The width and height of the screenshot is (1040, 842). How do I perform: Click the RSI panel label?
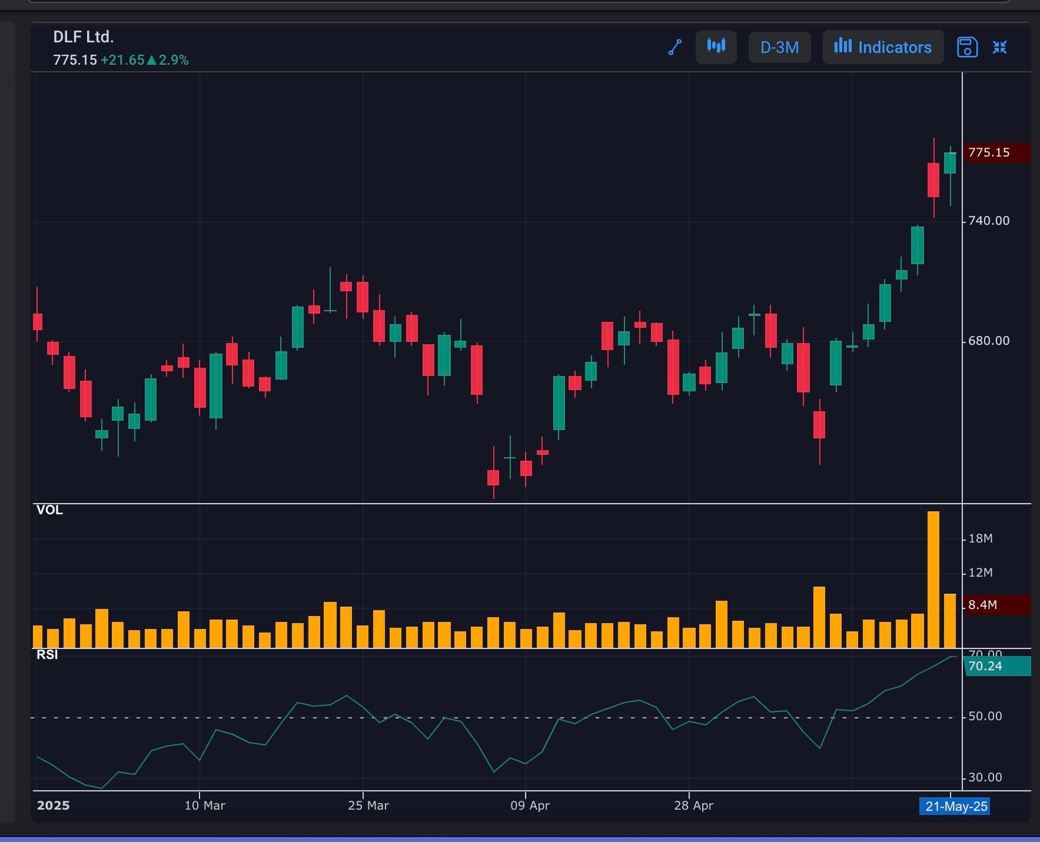click(x=47, y=655)
